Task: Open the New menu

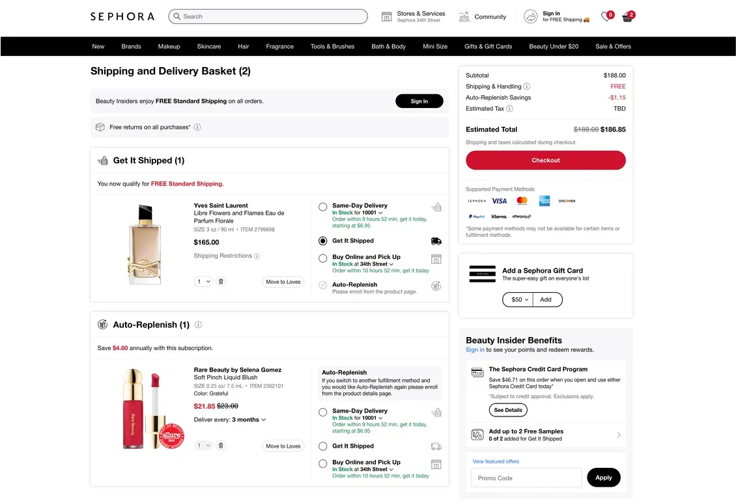Action: 98,46
